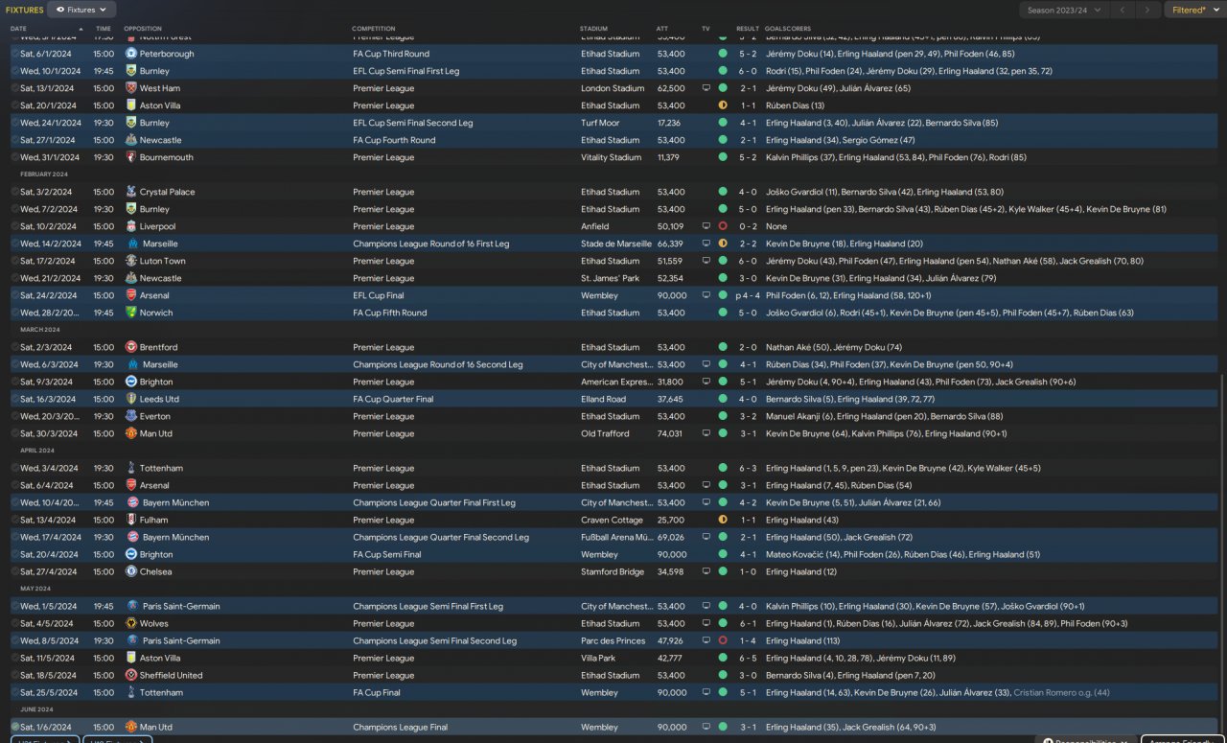Sort by the Competition column header
Screen dimensions: 1227x743
tap(373, 29)
